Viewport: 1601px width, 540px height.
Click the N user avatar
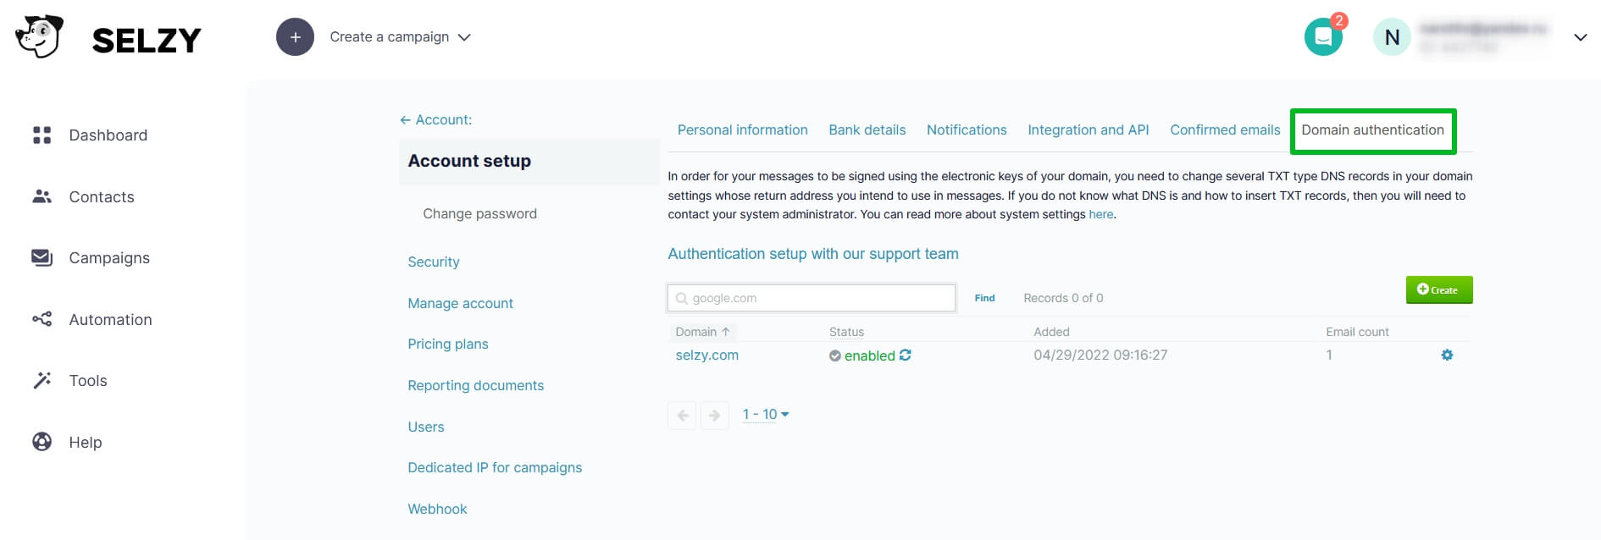pos(1392,37)
